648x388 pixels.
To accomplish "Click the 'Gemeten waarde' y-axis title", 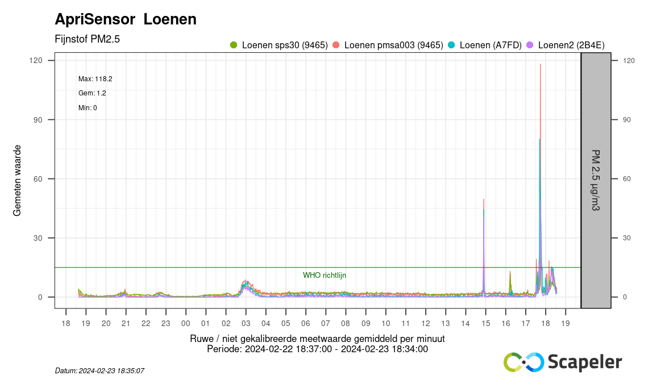I will tap(17, 180).
